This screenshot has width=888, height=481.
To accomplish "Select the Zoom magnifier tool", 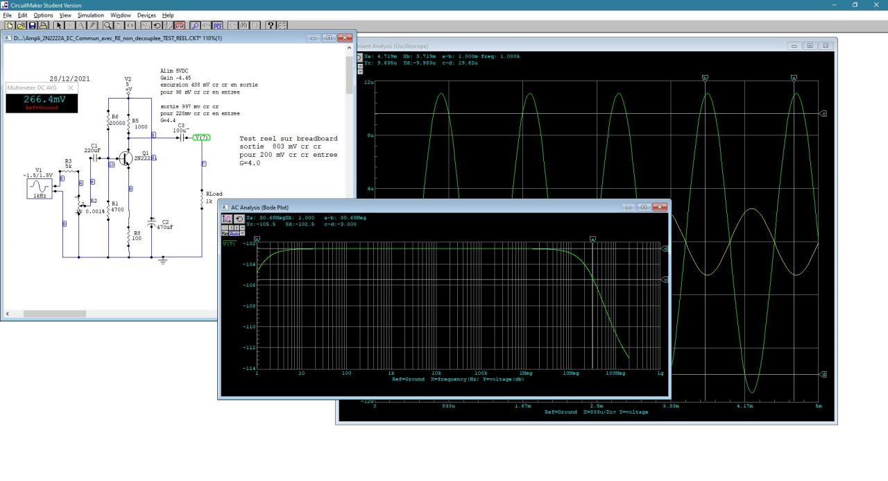I will 108,25.
